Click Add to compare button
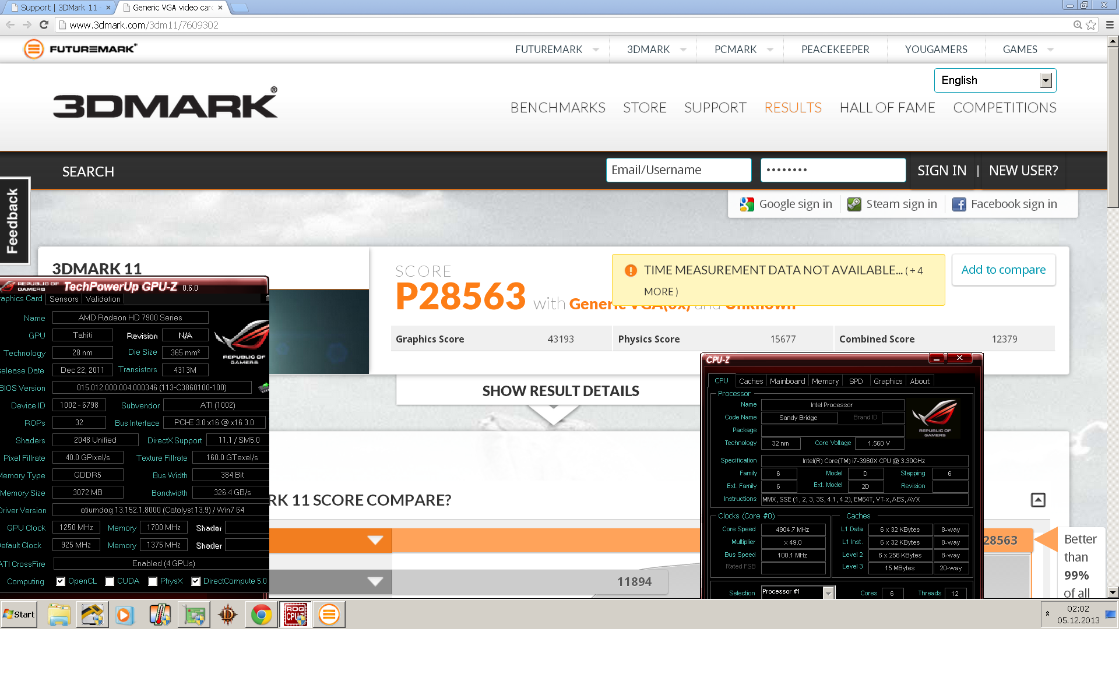1119x699 pixels. point(1004,270)
